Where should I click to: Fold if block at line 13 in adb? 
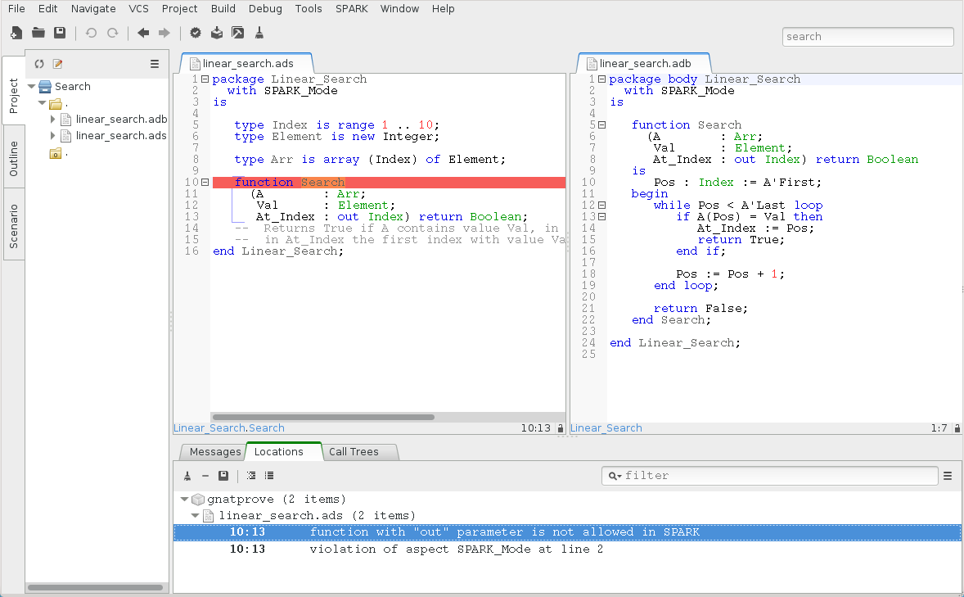601,217
